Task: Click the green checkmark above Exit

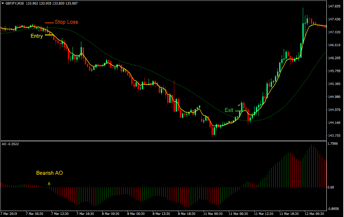Action: (239, 105)
